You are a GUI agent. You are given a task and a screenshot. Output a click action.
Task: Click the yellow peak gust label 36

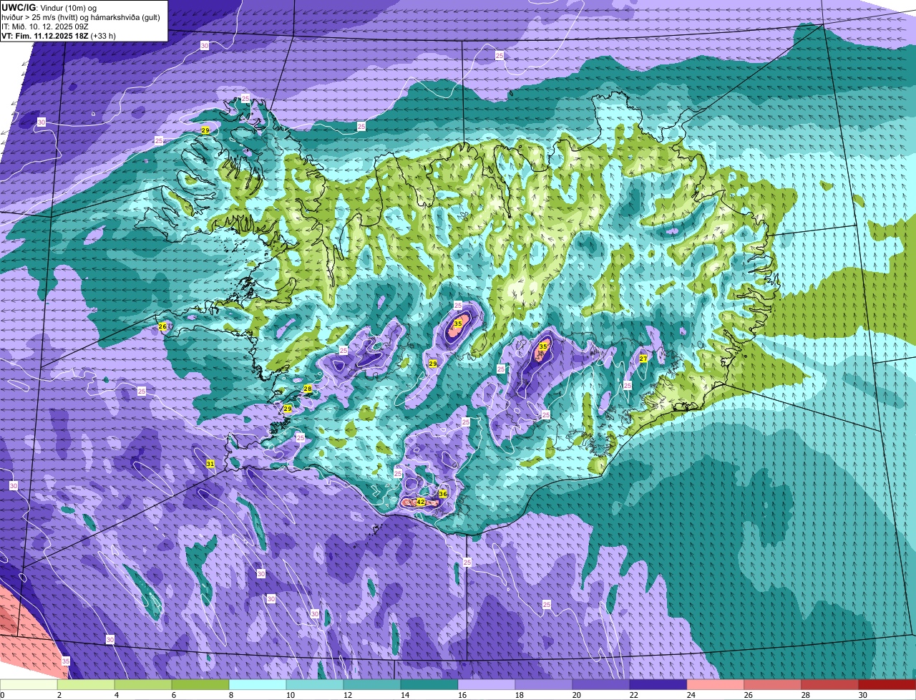[x=443, y=494]
